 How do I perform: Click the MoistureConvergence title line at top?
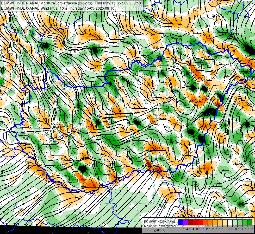coord(71,3)
